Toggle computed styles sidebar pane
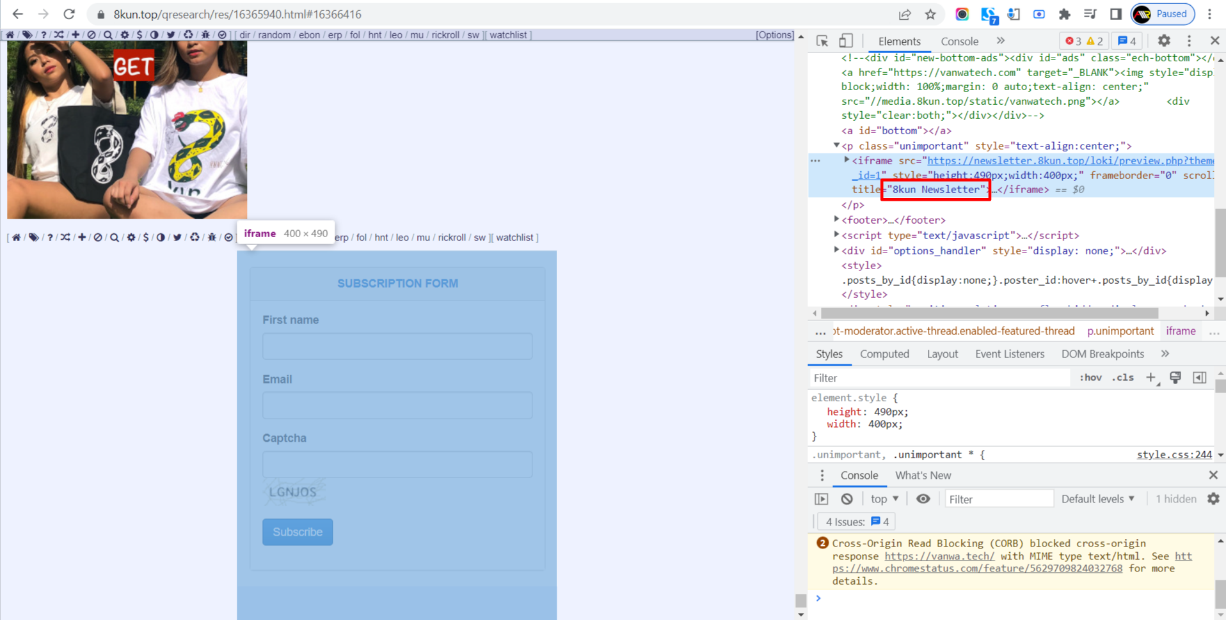The height and width of the screenshot is (620, 1226). click(1200, 378)
